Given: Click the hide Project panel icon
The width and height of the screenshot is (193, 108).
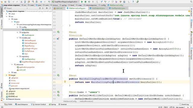Looking at the screenshot, I should (50, 8).
